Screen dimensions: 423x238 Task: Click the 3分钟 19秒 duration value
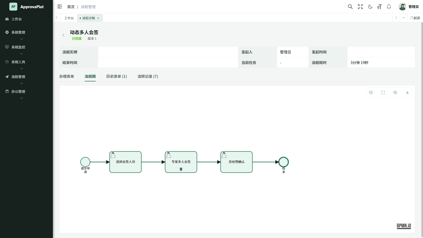[359, 63]
